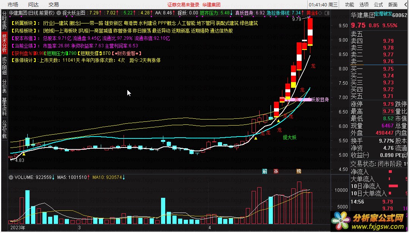Open the 市场 menu
Screen dimensions: 410x233
click(13, 5)
